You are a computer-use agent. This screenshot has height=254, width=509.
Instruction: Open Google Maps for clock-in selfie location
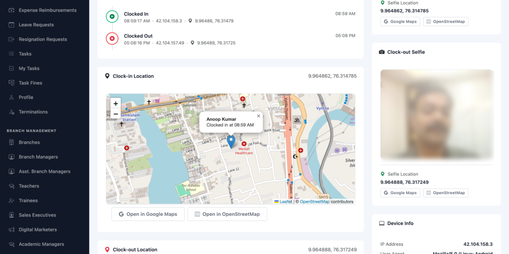point(400,21)
